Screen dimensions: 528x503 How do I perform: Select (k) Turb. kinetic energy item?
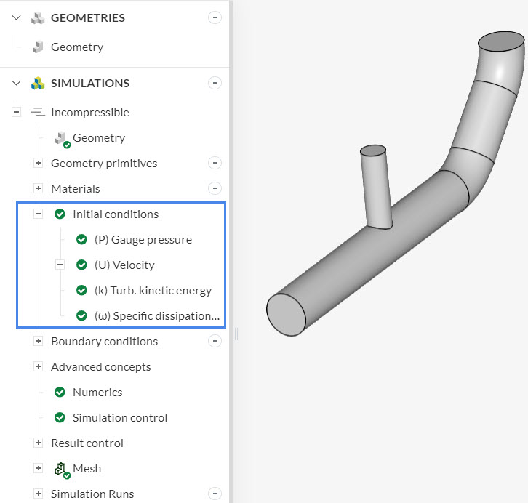(x=153, y=290)
